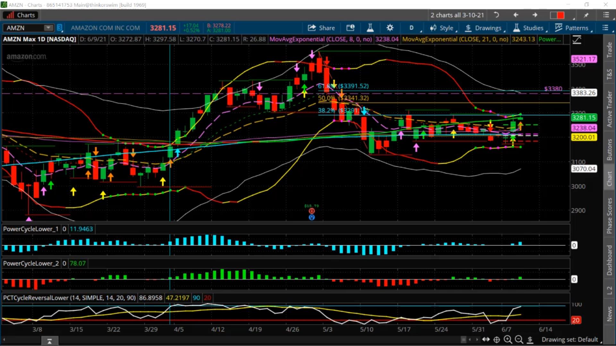This screenshot has width=616, height=346.
Task: Click the 2 charts all 3-10-21 layout
Action: [x=457, y=15]
